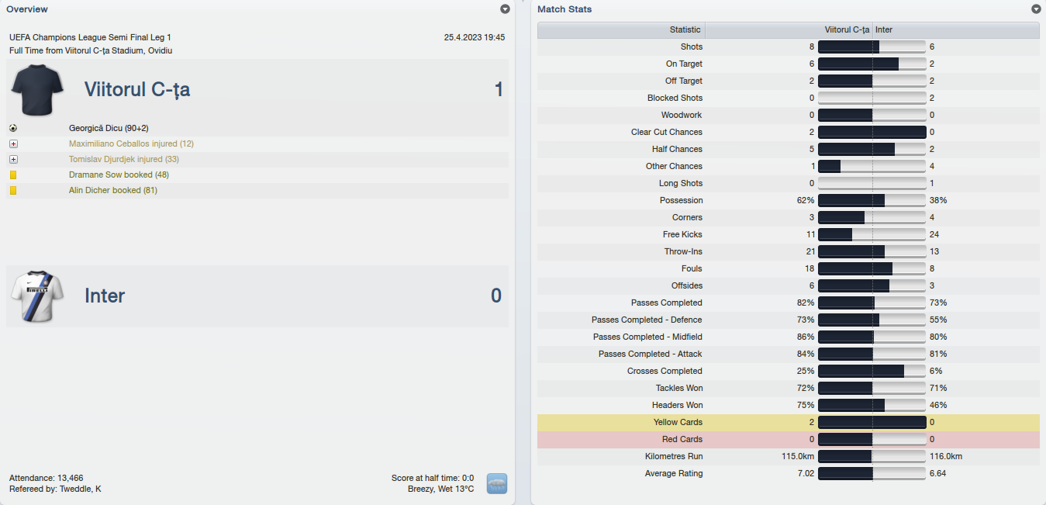Click the Clear Cut Chances bar
This screenshot has width=1046, height=505.
(872, 132)
